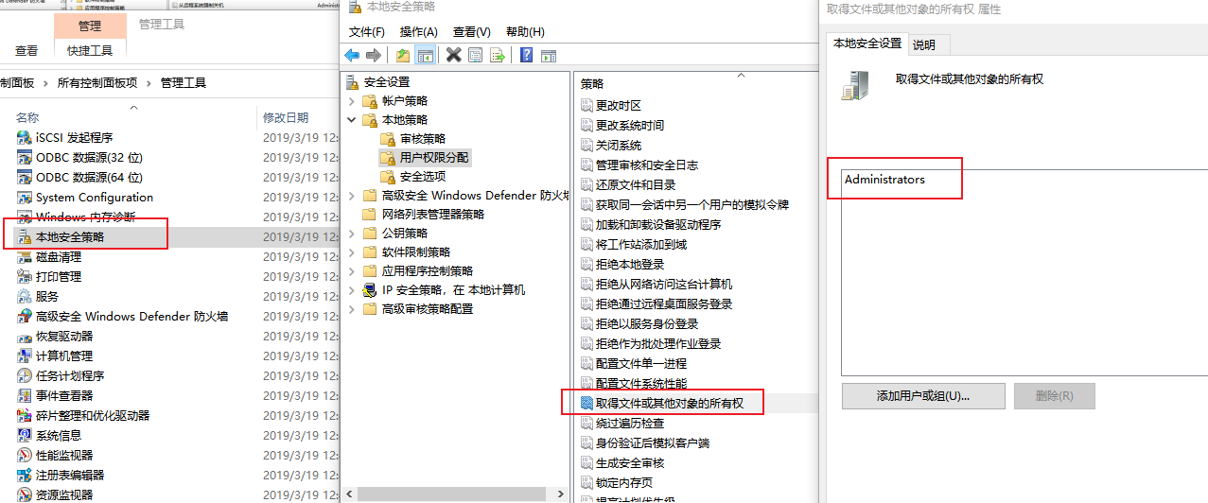1208x503 pixels.
Task: Expand the 帐户策略 tree node
Action: click(352, 101)
